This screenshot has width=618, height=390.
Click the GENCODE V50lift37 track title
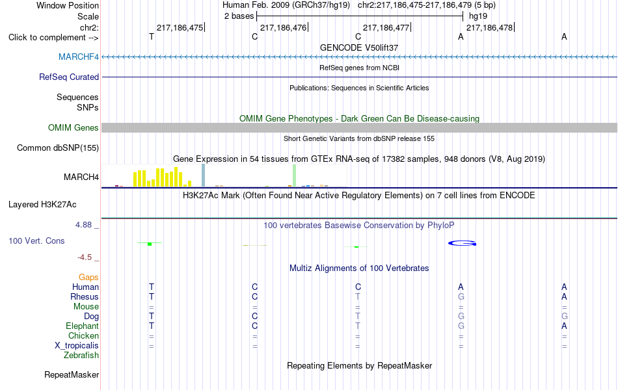(x=359, y=47)
